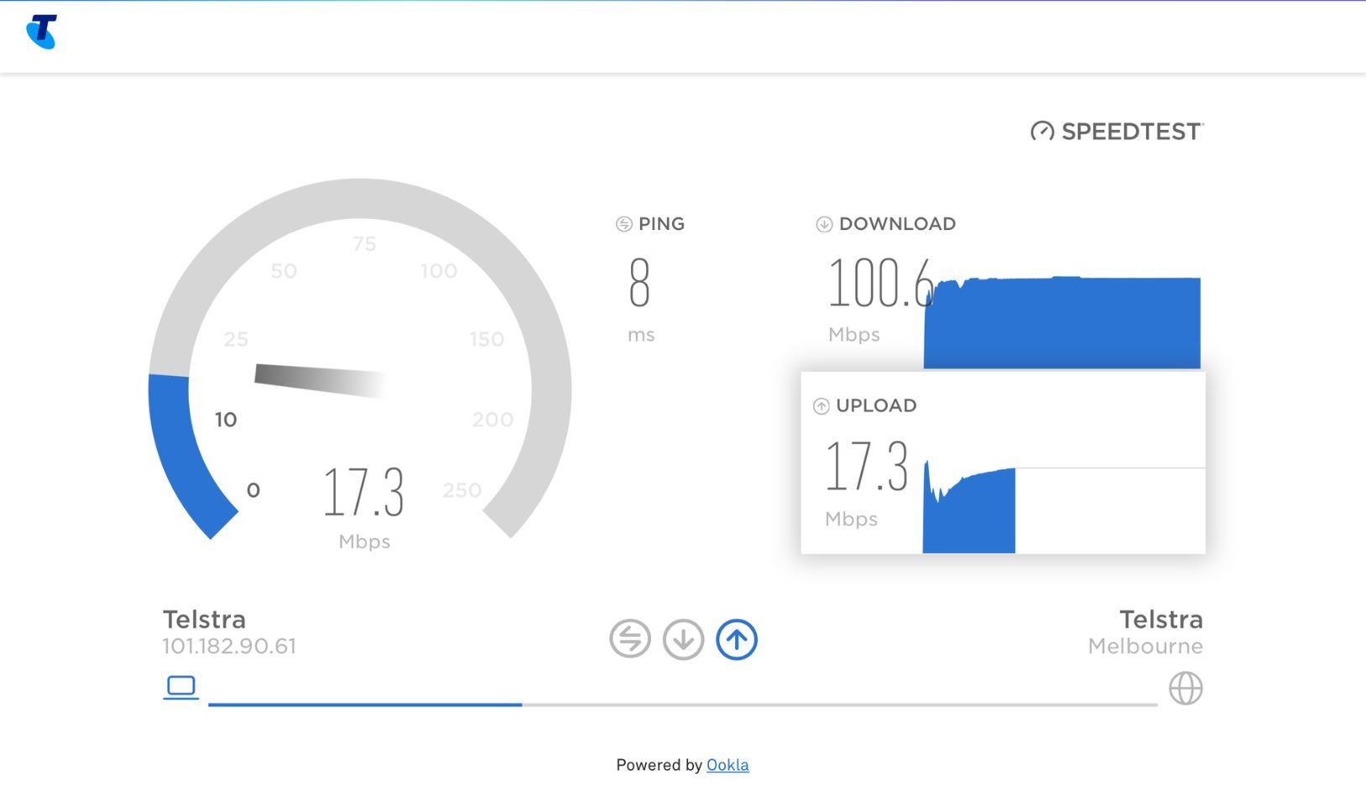Viewport: 1366px width, 797px height.
Task: Click the 10 mark on the gauge
Action: (226, 419)
